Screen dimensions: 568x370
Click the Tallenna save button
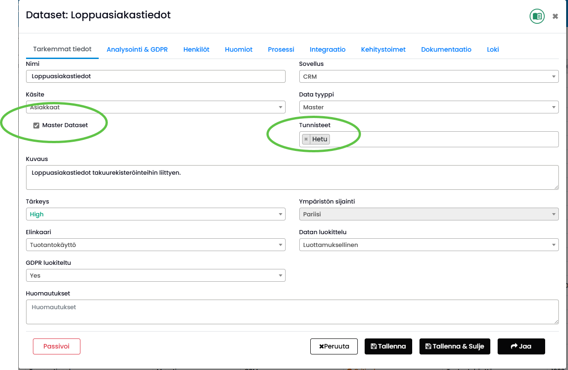click(x=388, y=346)
